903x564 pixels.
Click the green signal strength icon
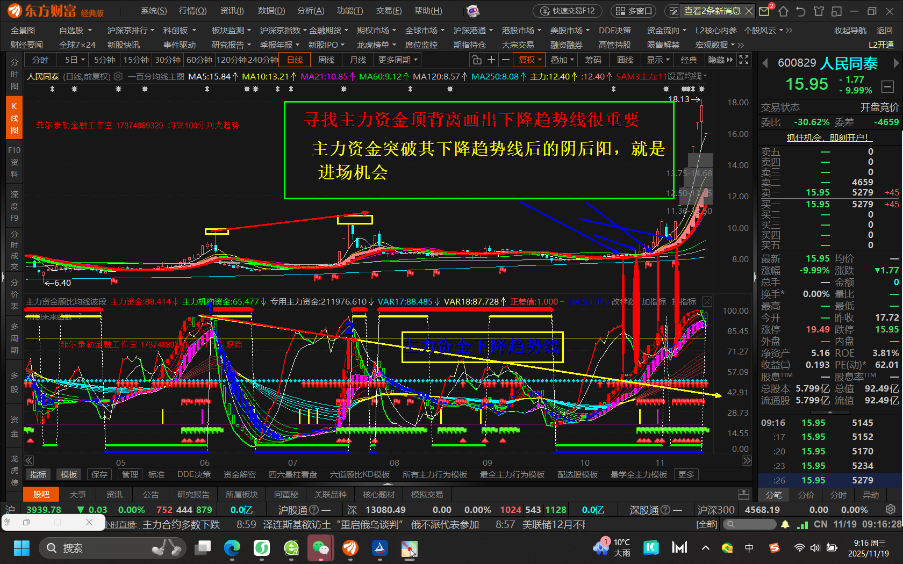point(802,524)
